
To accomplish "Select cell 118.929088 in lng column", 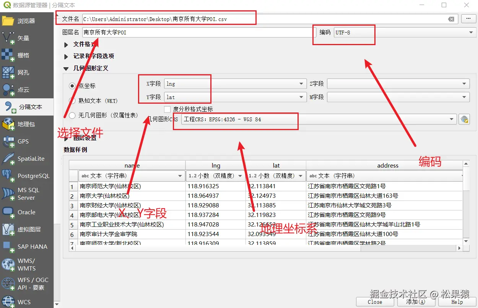I will [216, 205].
